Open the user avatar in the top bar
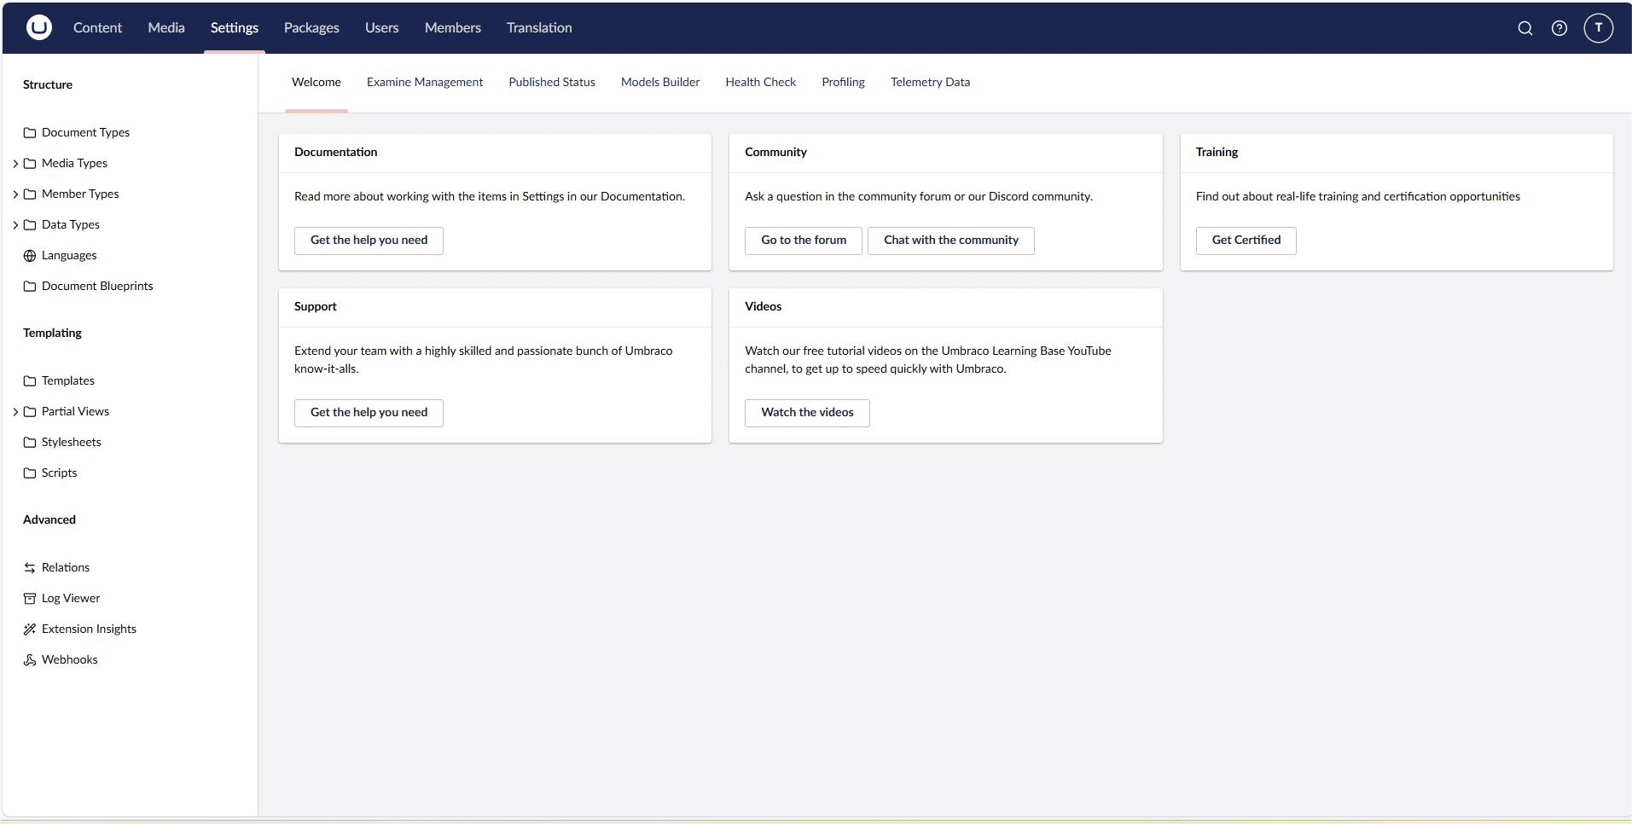 [1597, 27]
